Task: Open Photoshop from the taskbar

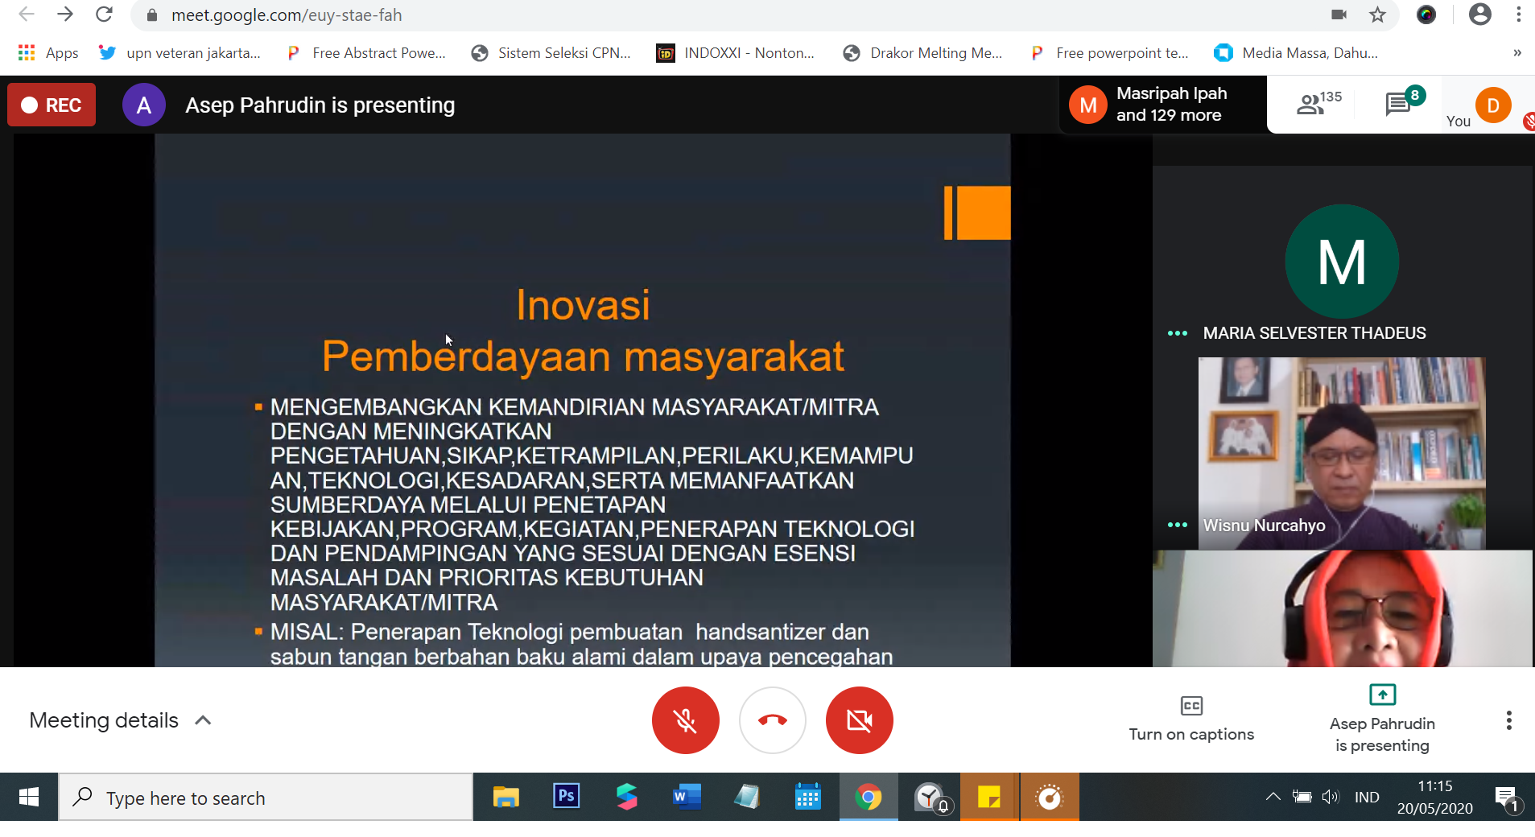Action: pyautogui.click(x=567, y=797)
